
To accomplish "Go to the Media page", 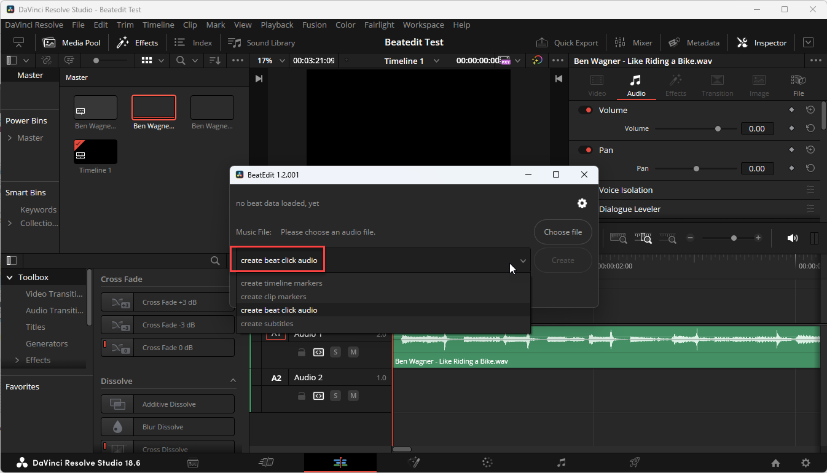I will coord(193,463).
